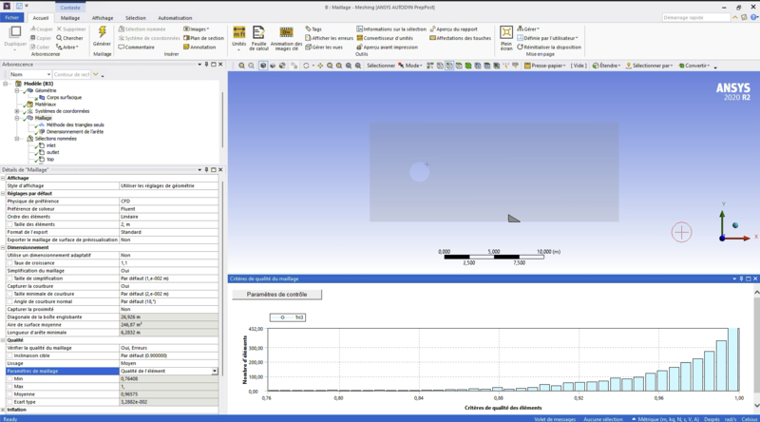Switch to the Sélection ribbon tab

point(135,18)
